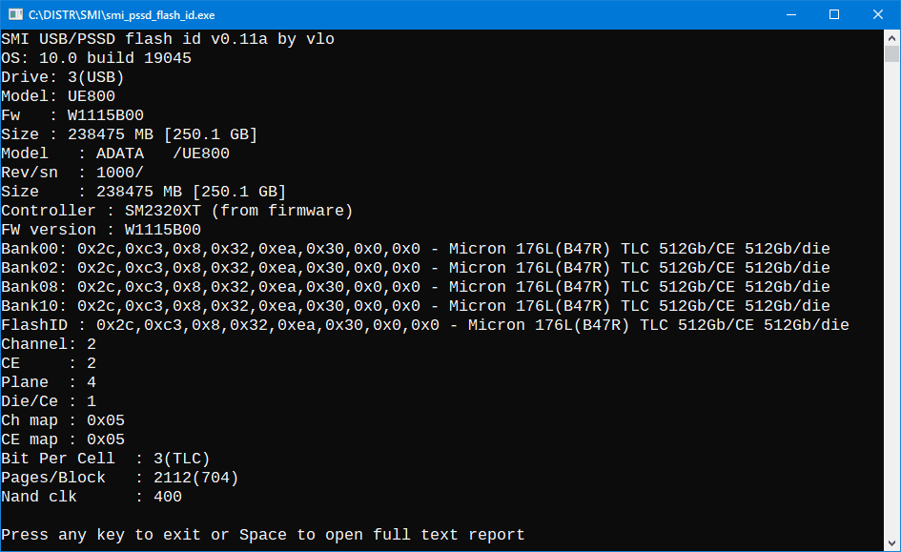Click the scrollbar down arrow

pyautogui.click(x=892, y=539)
